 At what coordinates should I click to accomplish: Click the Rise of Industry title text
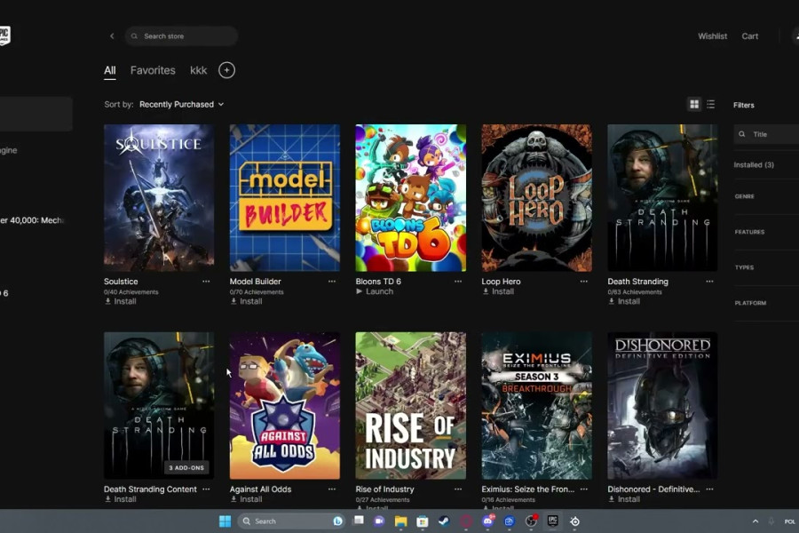click(x=384, y=489)
